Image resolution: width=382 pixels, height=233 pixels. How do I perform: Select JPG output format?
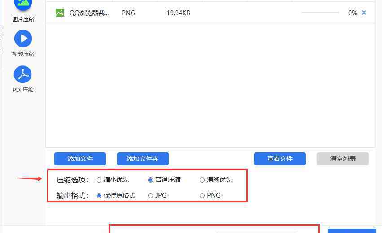pyautogui.click(x=150, y=195)
